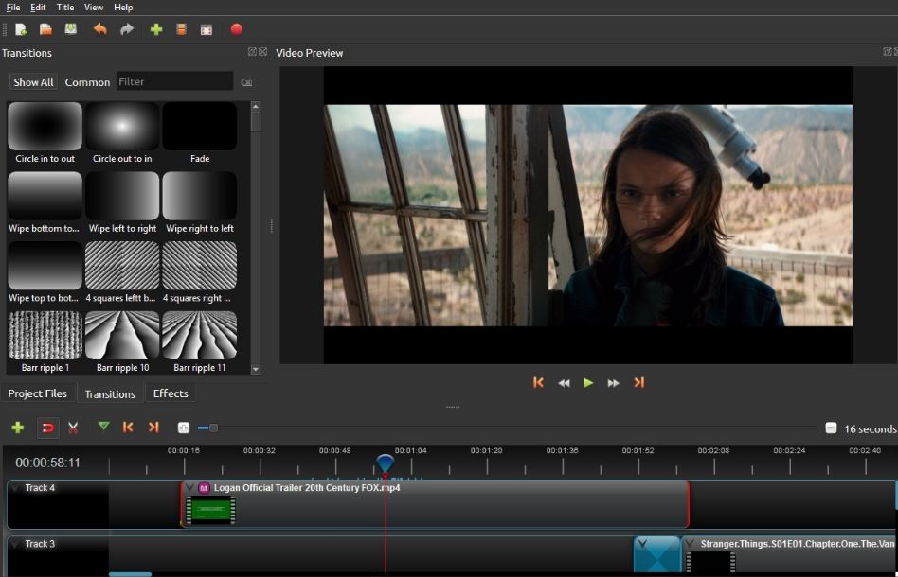Save the project with the save icon
898x577 pixels.
[x=70, y=29]
